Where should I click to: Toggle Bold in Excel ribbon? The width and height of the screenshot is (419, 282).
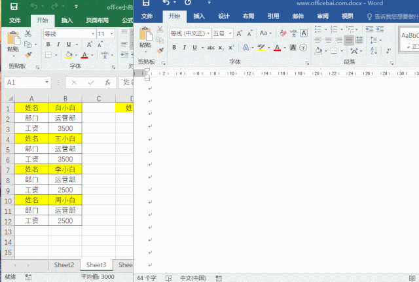click(48, 44)
